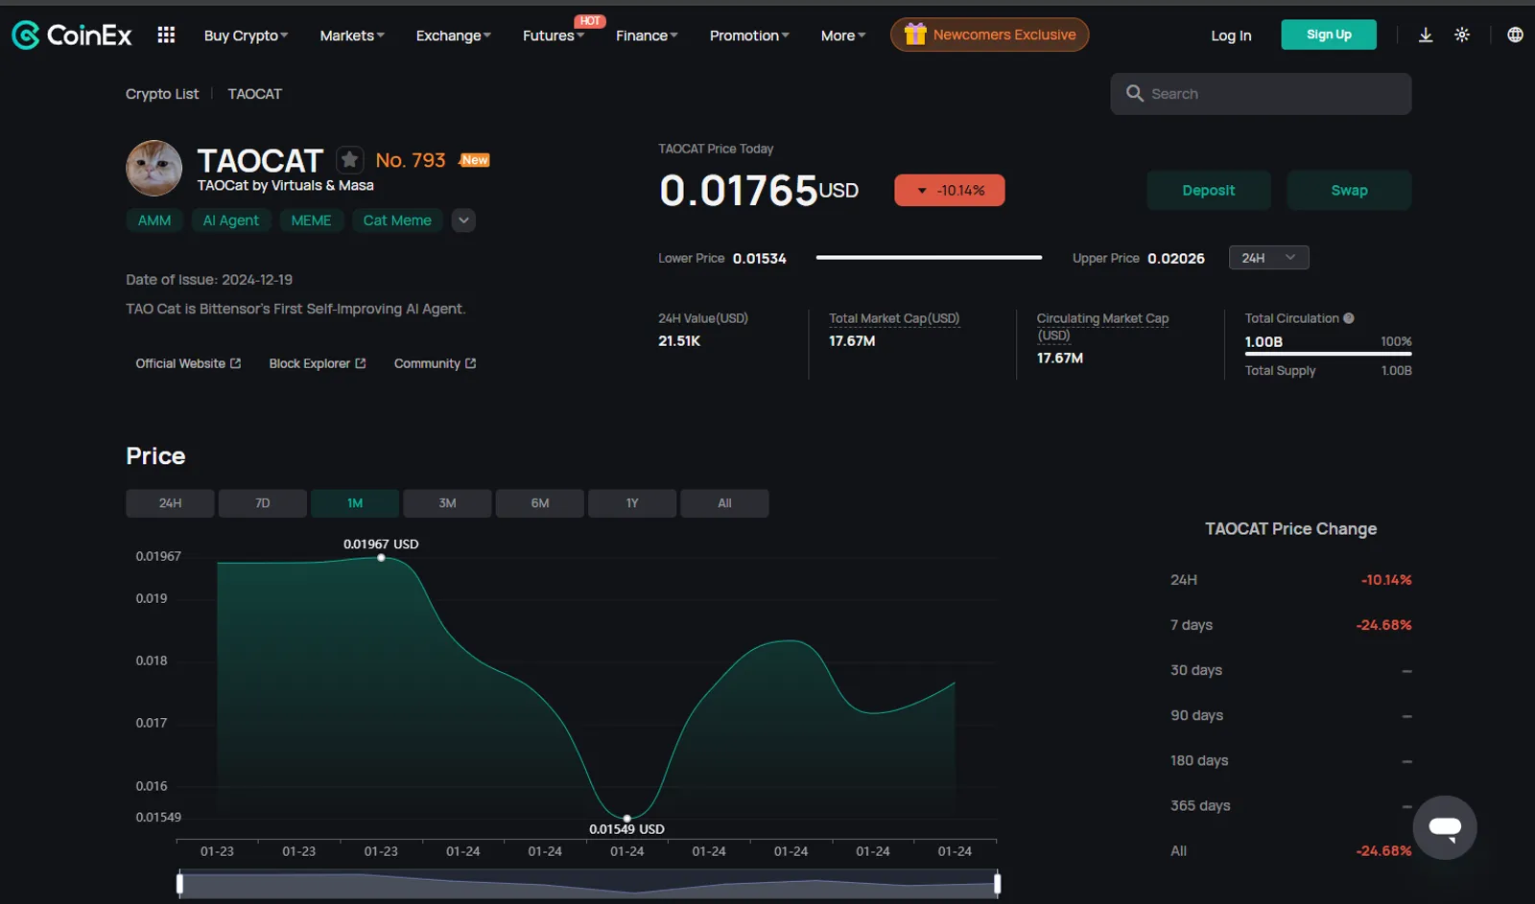Select the 24H chart tab
The width and height of the screenshot is (1535, 904).
170,503
